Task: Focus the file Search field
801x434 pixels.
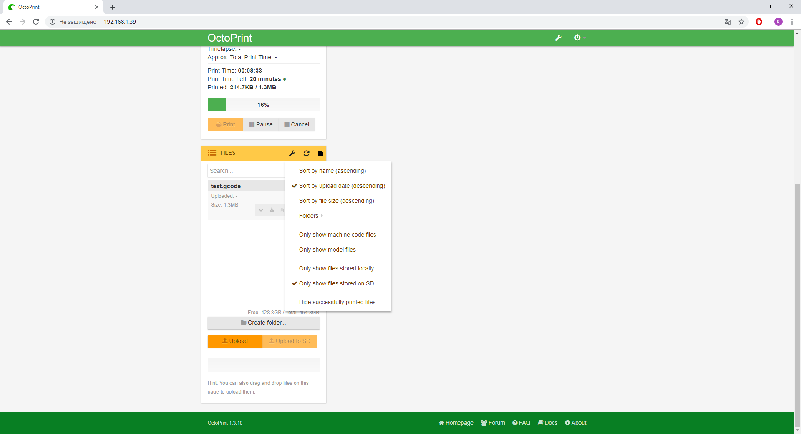Action: pos(246,171)
